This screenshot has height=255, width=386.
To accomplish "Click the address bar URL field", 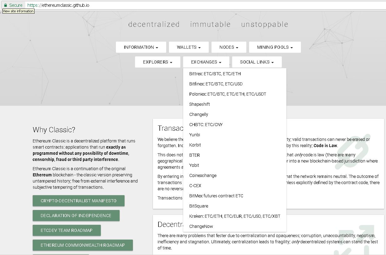I will [x=185, y=5].
